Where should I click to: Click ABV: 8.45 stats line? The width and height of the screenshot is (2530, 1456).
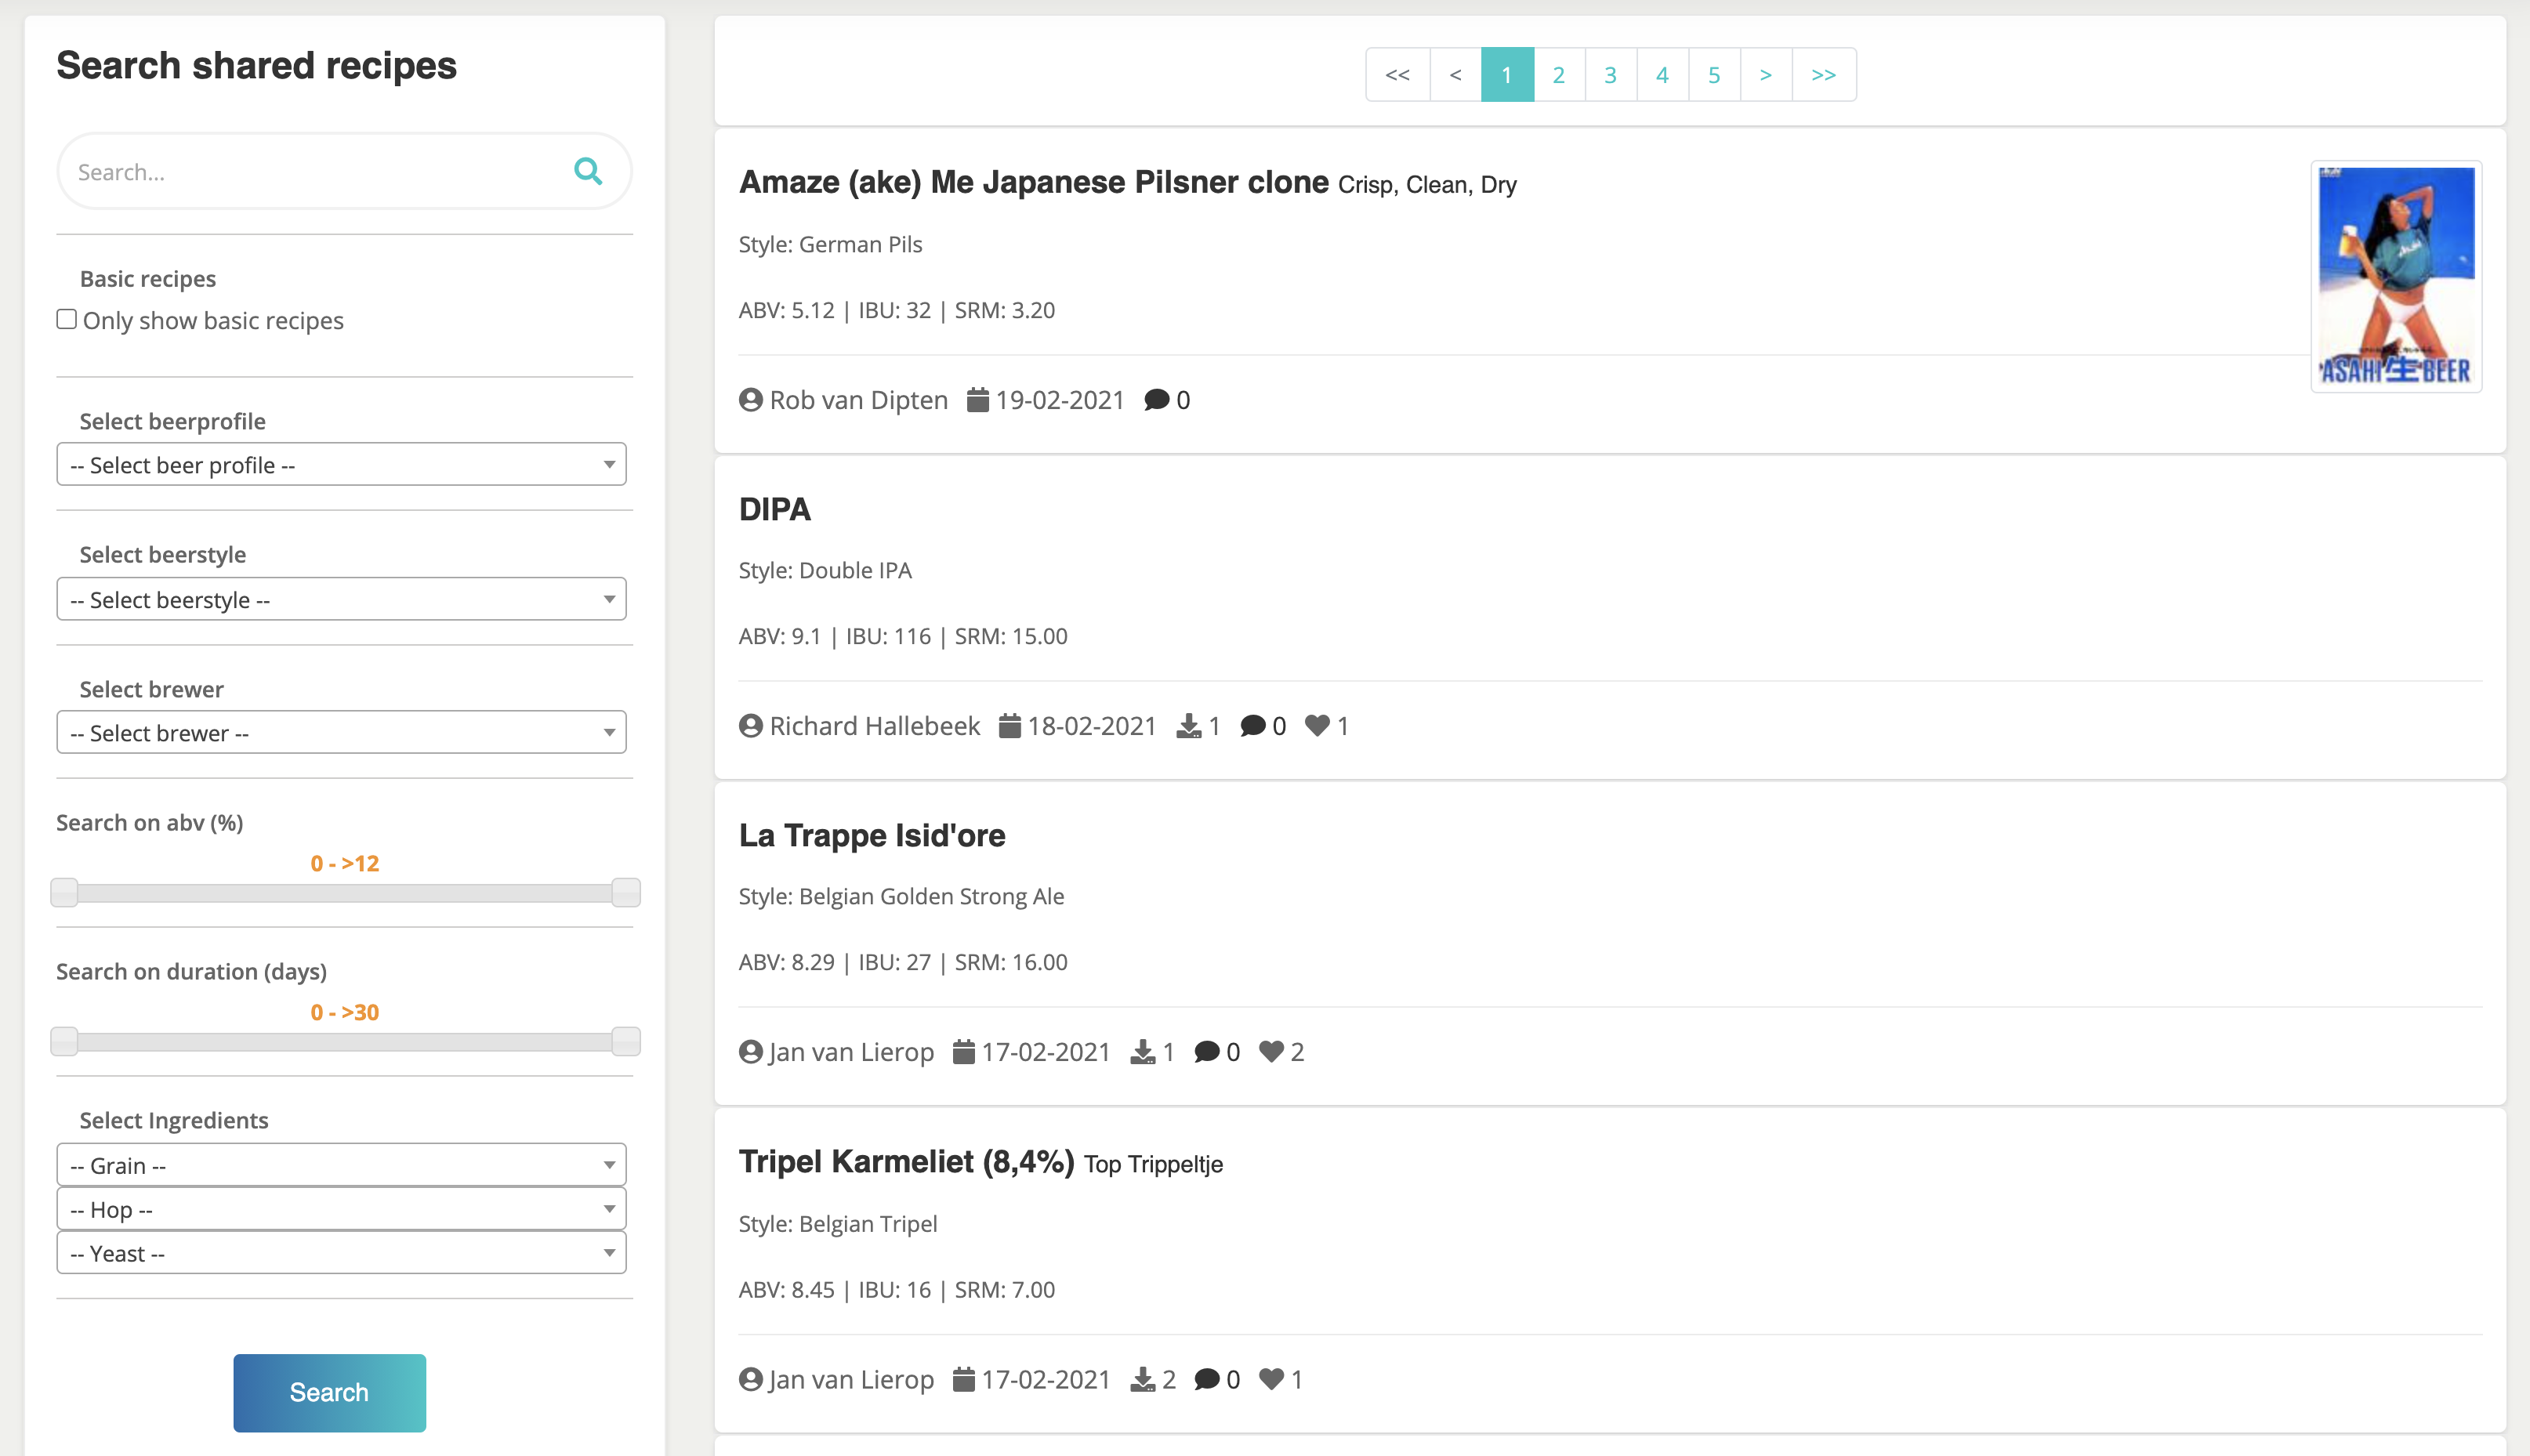tap(897, 1290)
